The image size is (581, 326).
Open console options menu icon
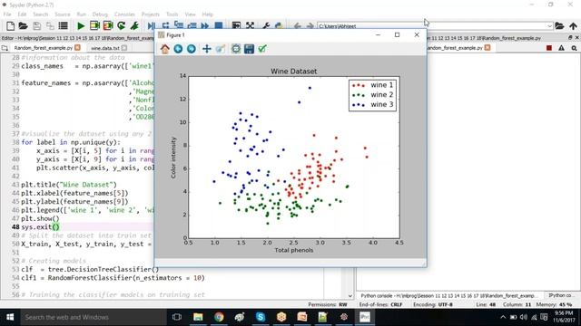click(x=574, y=48)
